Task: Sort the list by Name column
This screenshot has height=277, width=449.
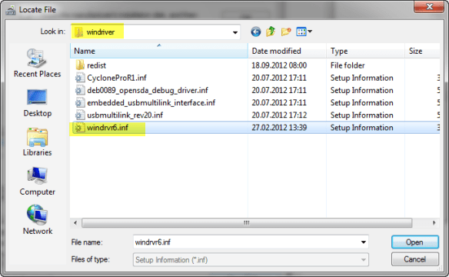Action: tap(159, 51)
